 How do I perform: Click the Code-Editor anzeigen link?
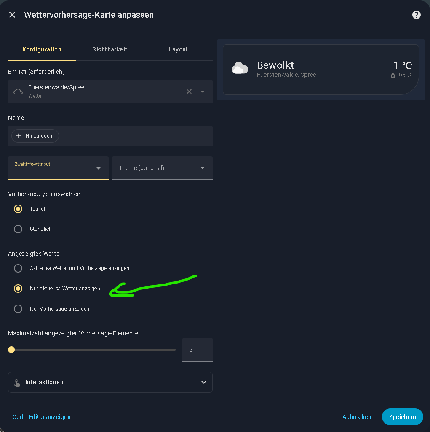pos(42,417)
